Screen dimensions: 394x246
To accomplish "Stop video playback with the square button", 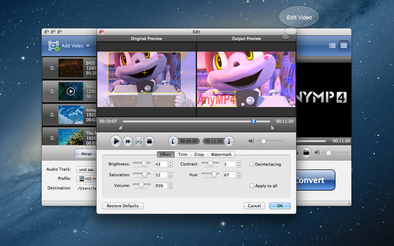I will 149,141.
